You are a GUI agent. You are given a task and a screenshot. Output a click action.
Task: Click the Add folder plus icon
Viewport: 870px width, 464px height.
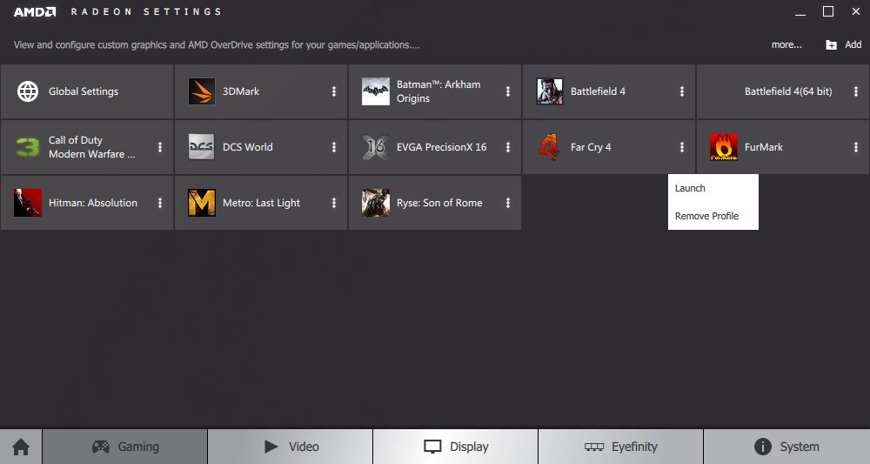tap(831, 45)
